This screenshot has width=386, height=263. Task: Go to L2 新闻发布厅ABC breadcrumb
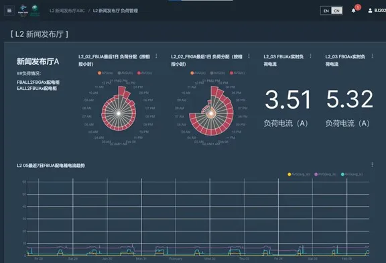click(67, 11)
